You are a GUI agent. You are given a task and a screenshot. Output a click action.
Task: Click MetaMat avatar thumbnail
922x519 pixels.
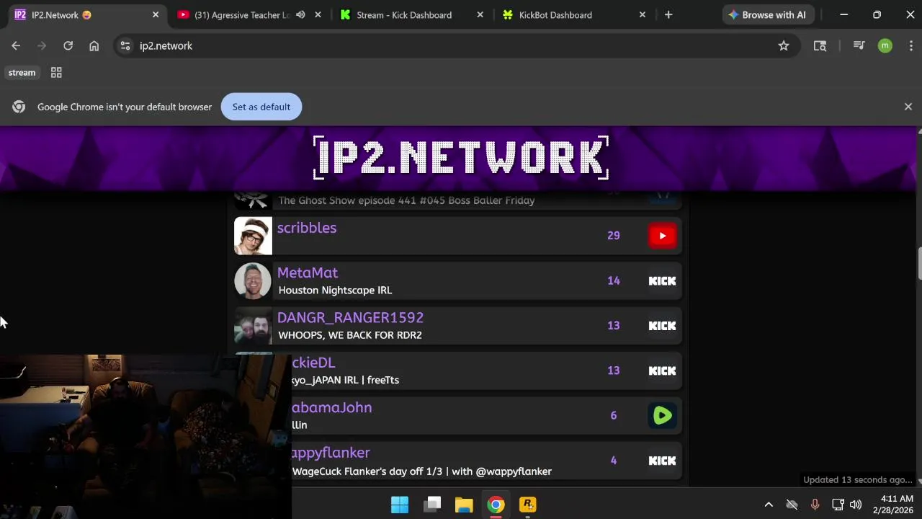(253, 280)
